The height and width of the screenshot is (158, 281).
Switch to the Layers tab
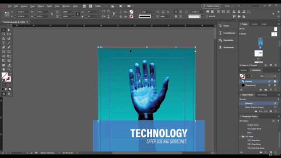click(254, 24)
